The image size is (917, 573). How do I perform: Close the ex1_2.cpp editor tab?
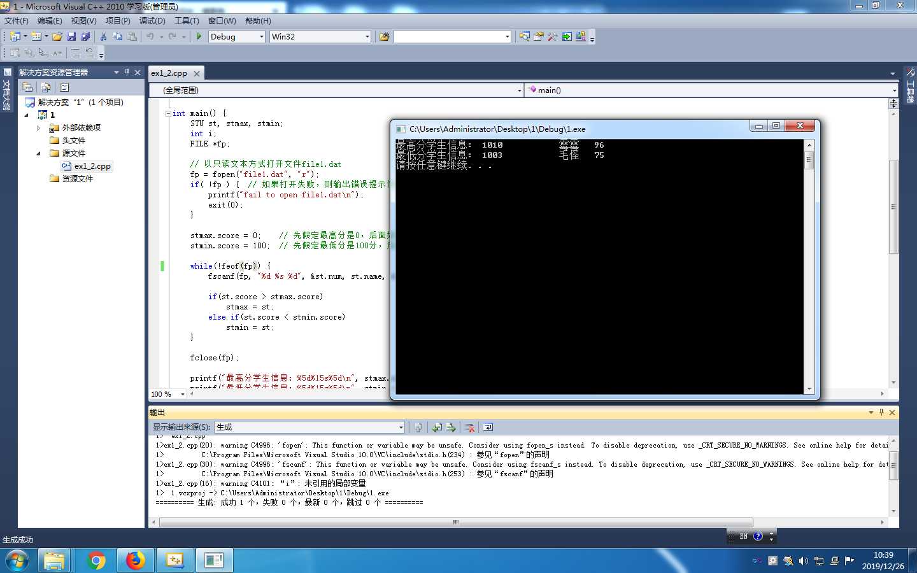point(197,74)
